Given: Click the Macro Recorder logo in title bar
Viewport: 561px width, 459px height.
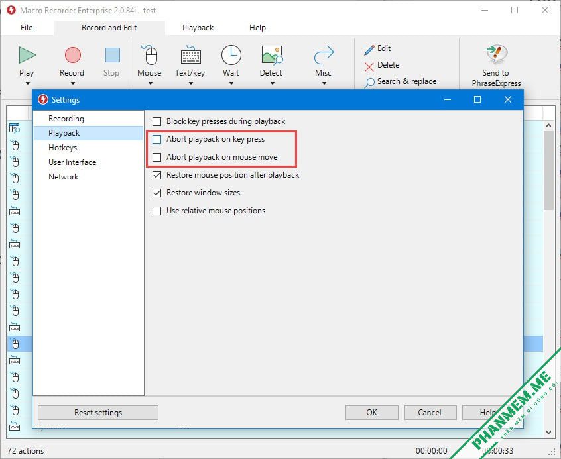Looking at the screenshot, I should click(x=11, y=10).
